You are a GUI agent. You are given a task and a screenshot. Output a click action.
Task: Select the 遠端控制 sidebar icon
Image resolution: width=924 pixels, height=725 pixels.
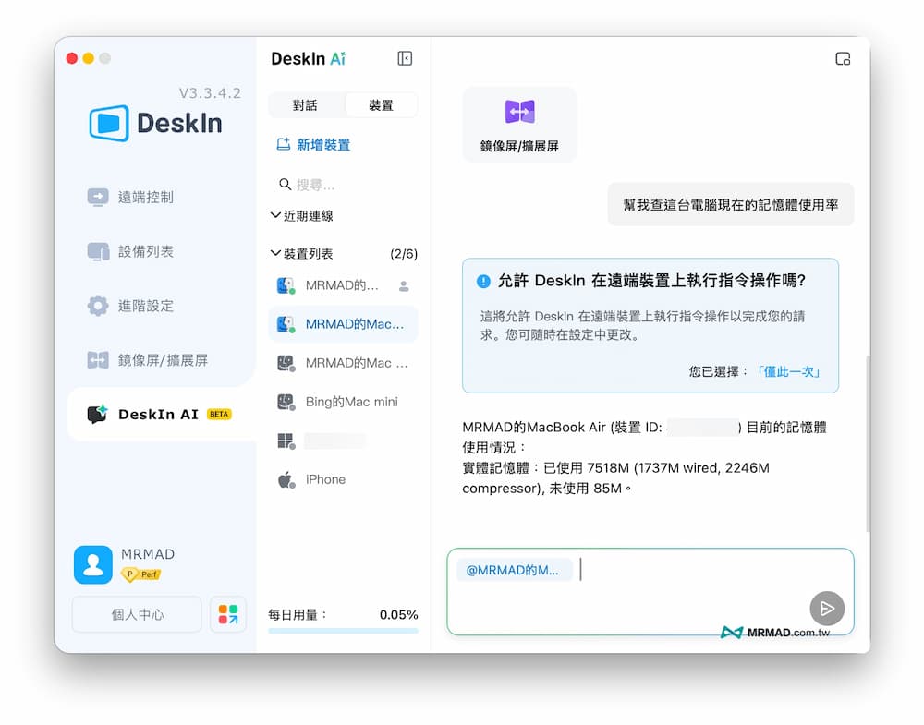(98, 197)
